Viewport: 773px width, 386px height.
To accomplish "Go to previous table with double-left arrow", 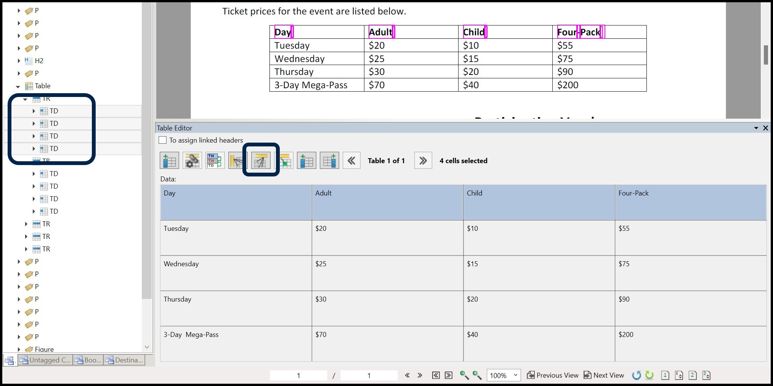I will point(351,160).
